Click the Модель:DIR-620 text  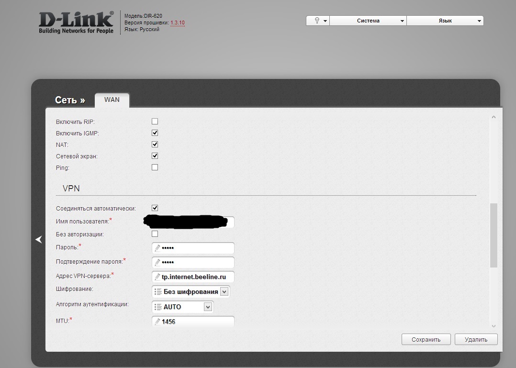pyautogui.click(x=143, y=16)
